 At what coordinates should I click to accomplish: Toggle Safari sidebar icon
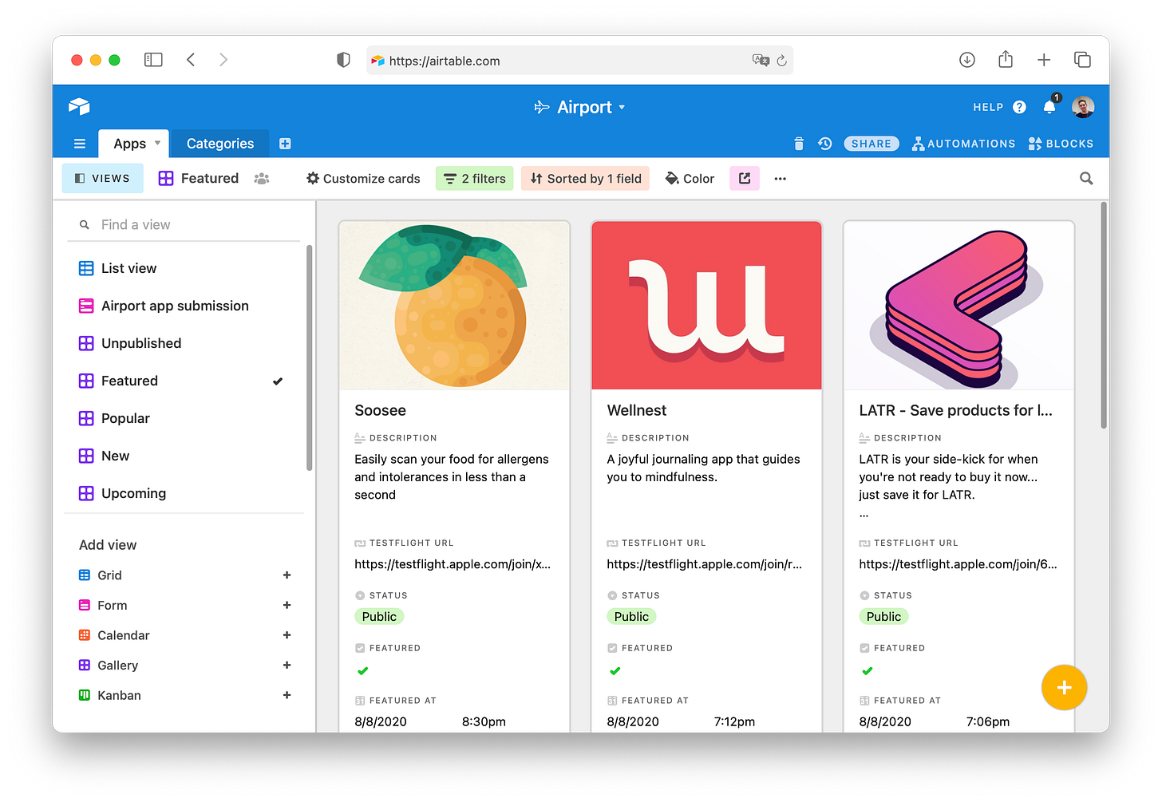pyautogui.click(x=153, y=60)
